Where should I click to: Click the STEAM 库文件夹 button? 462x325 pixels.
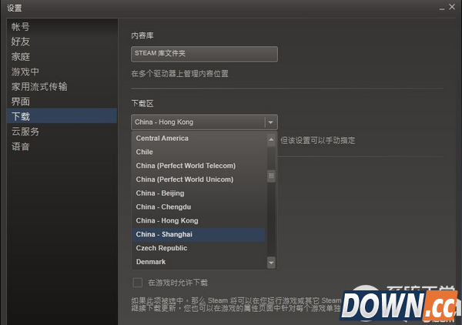coord(204,54)
